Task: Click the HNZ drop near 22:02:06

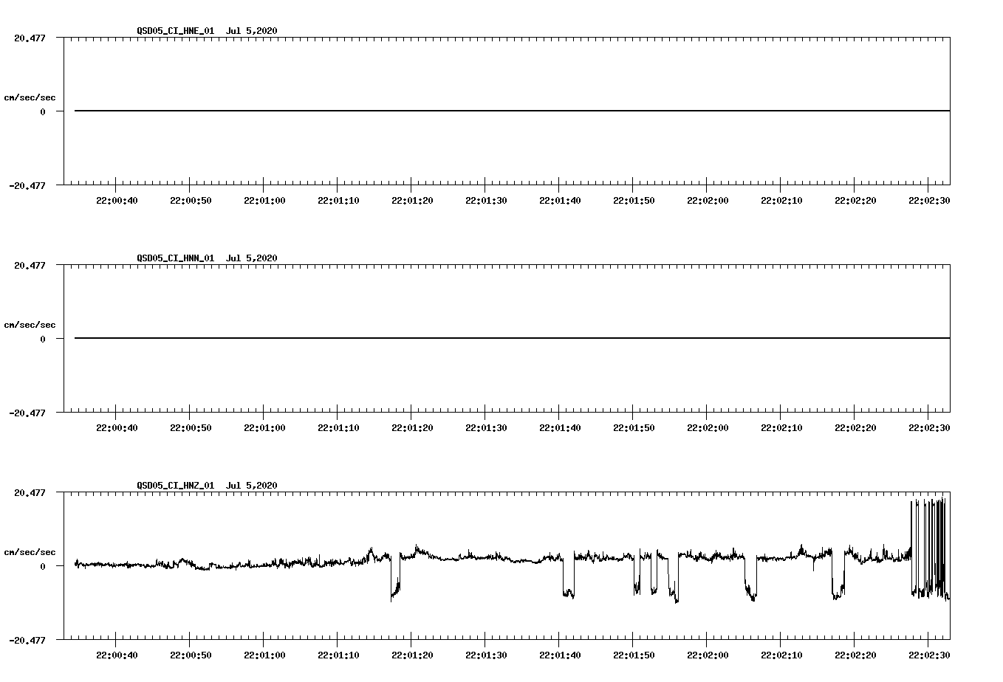Action: coord(750,579)
